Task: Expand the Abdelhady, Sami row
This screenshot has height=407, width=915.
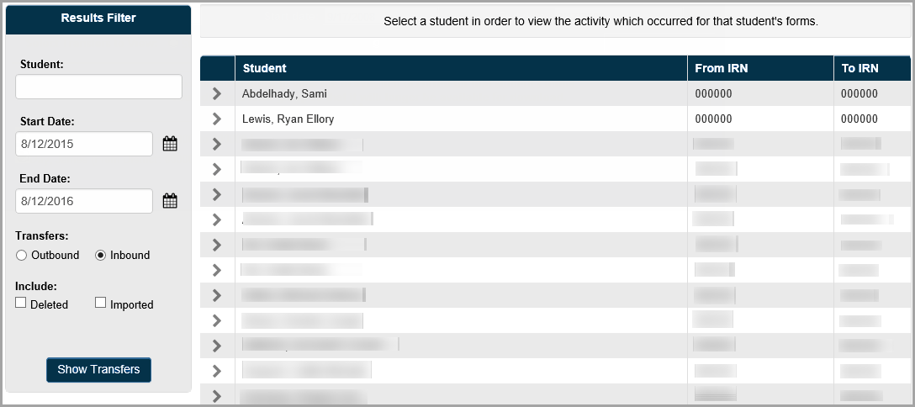Action: (217, 94)
